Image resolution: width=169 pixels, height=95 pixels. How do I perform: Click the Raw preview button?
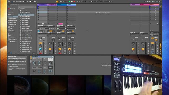click(34, 53)
